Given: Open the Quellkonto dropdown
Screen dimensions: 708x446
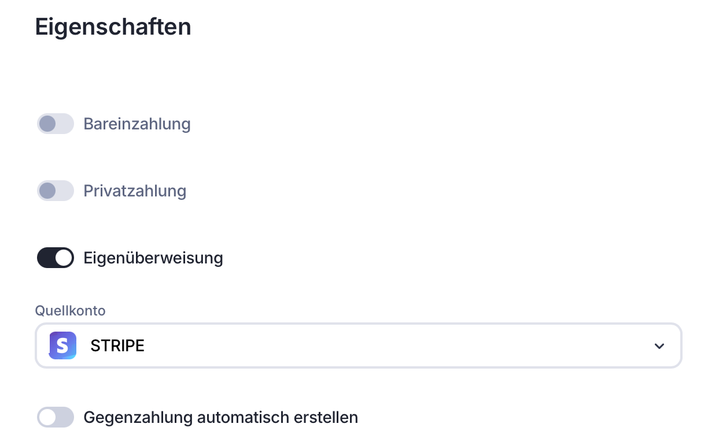Looking at the screenshot, I should coord(359,345).
